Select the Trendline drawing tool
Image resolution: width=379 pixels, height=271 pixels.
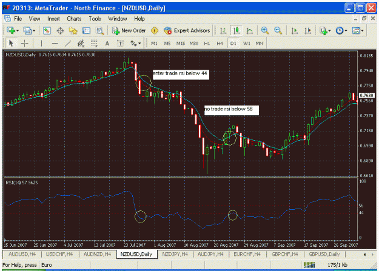tap(68, 44)
